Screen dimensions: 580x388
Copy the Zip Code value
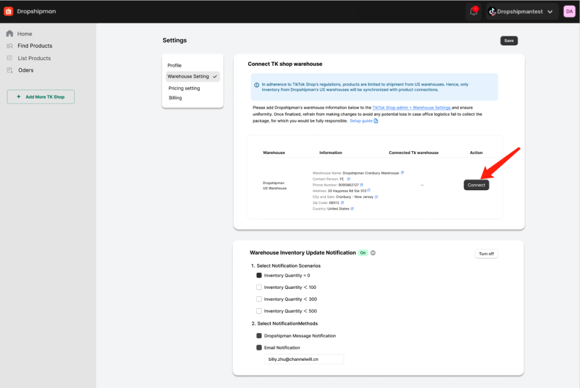[342, 203]
